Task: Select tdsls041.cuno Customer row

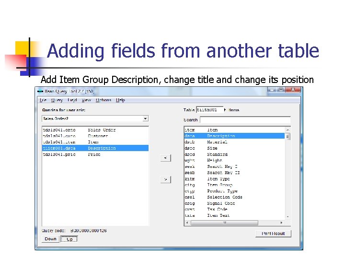Action: pyautogui.click(x=95, y=136)
